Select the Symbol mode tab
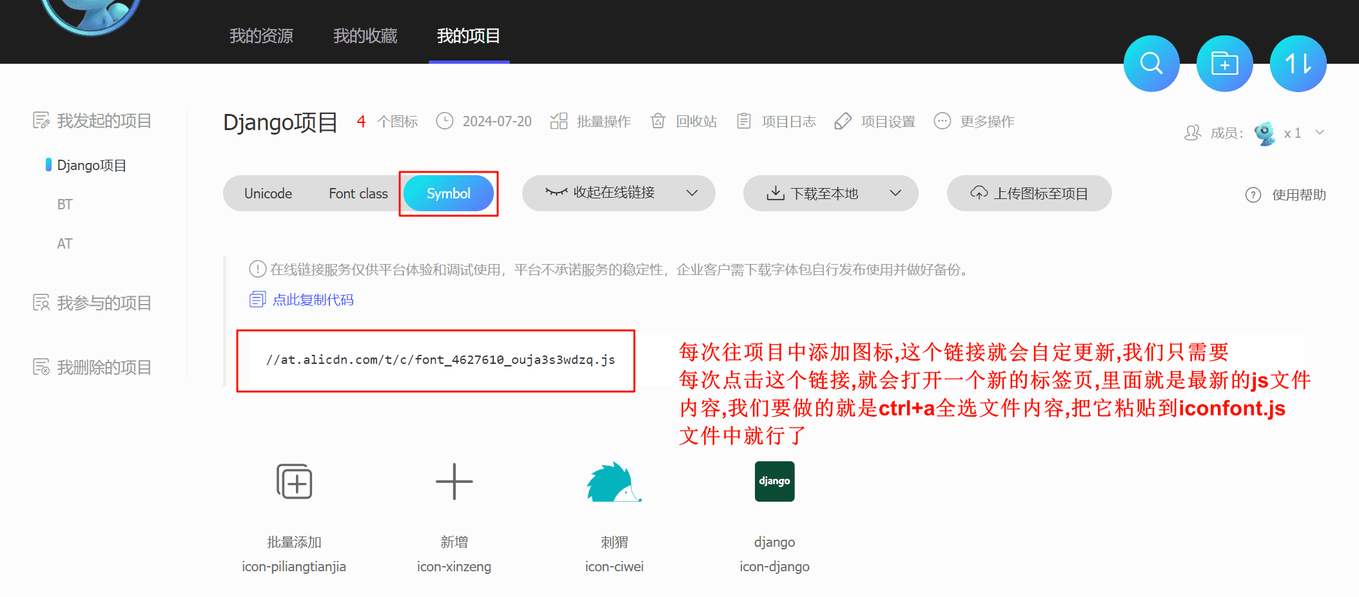Viewport: 1359px width, 597px height. coord(449,193)
